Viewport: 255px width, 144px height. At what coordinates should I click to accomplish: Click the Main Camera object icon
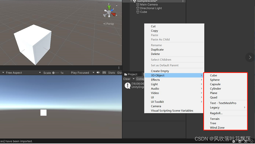click(138, 4)
